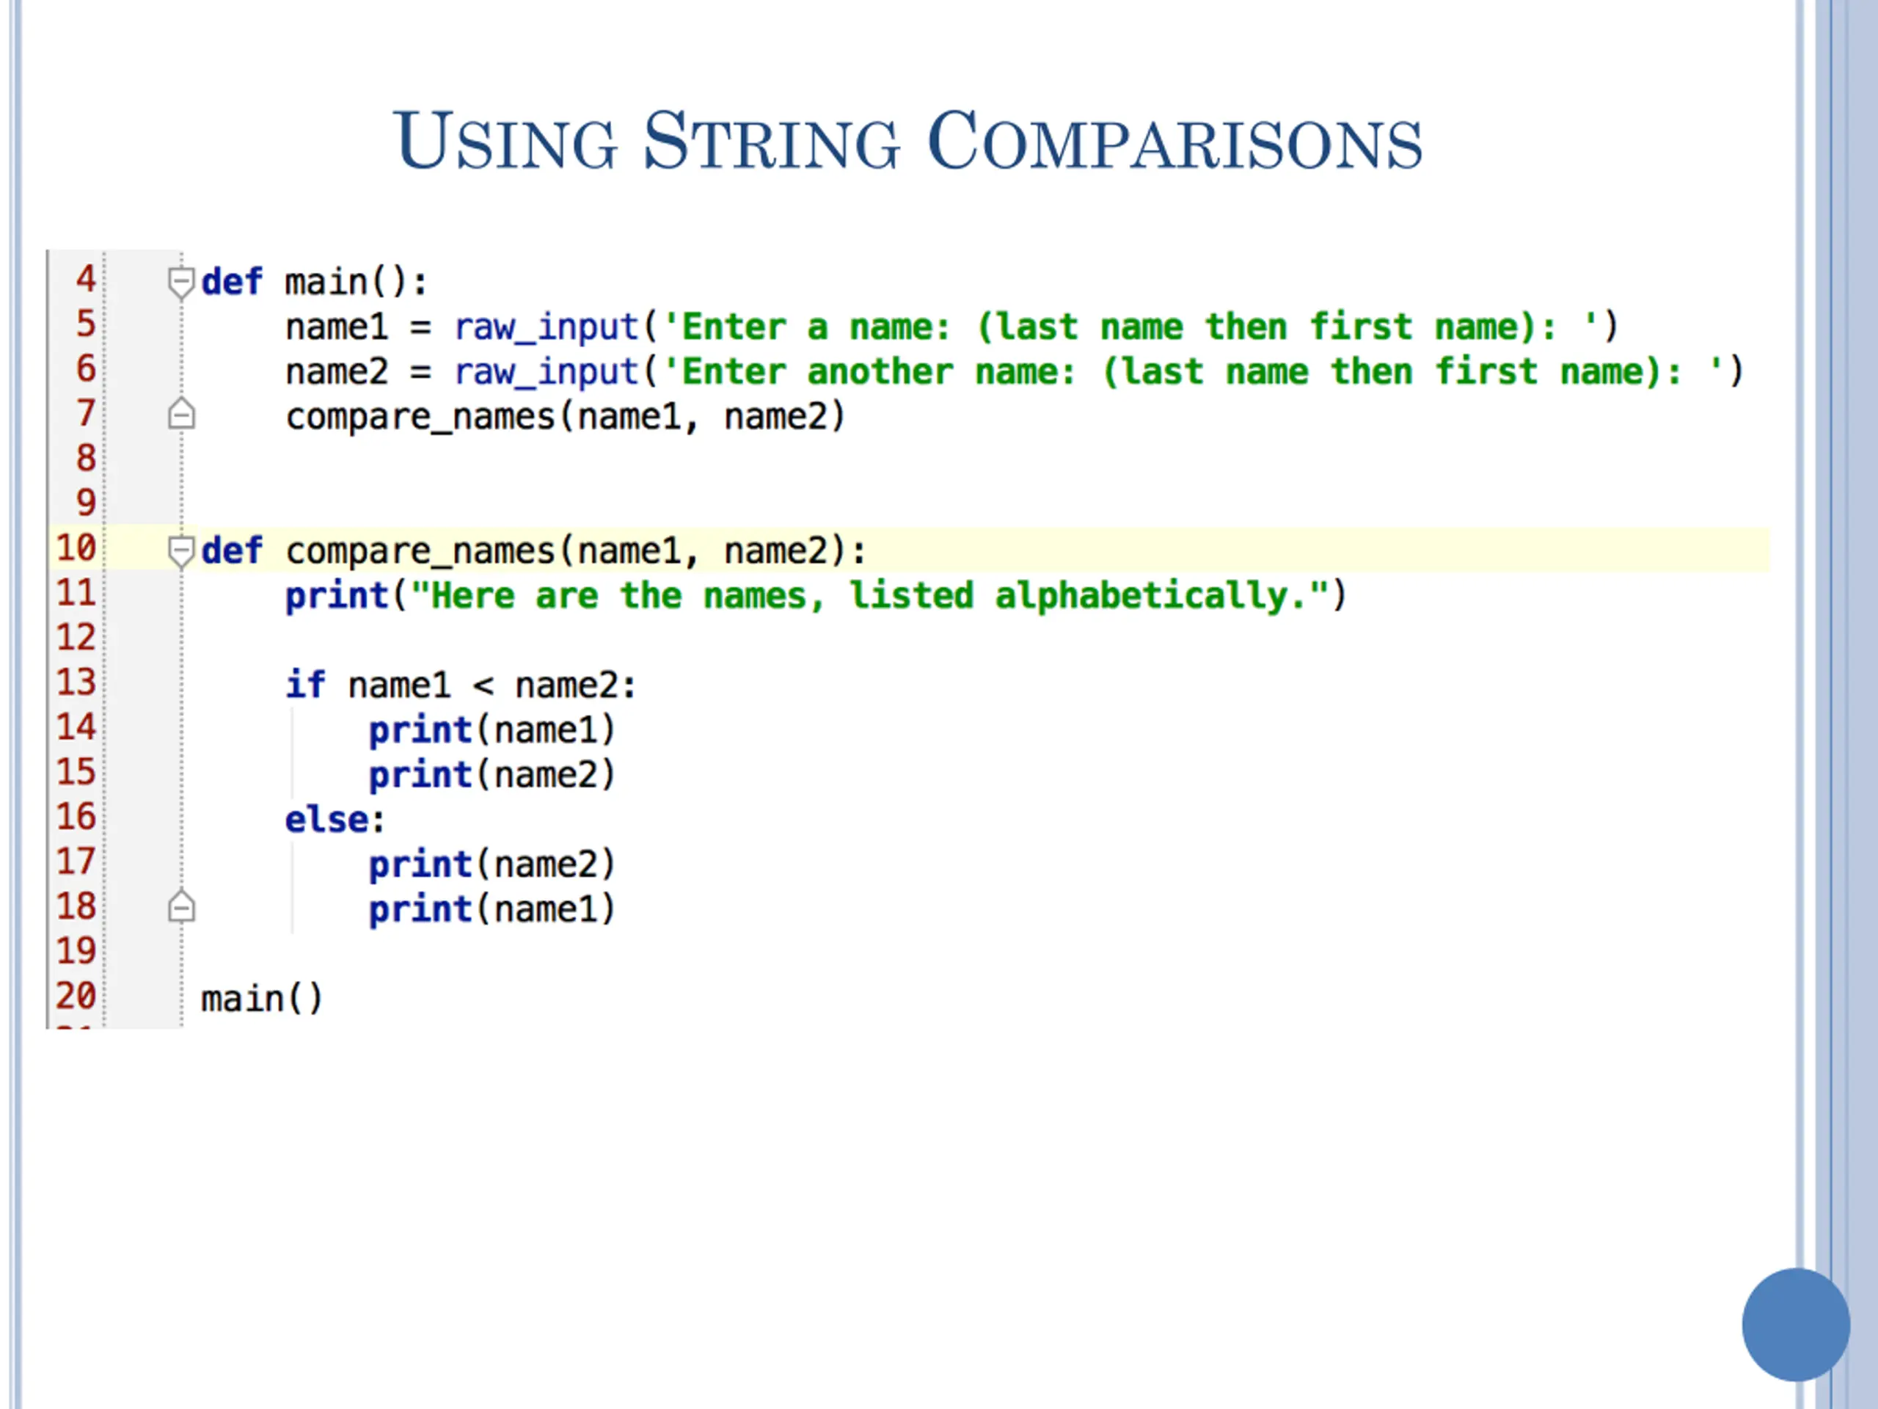Click the main() call on line 20

coord(261,999)
